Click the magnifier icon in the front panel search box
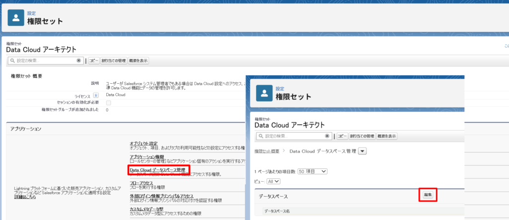Image resolution: width=509 pixels, height=220 pixels. click(260, 136)
